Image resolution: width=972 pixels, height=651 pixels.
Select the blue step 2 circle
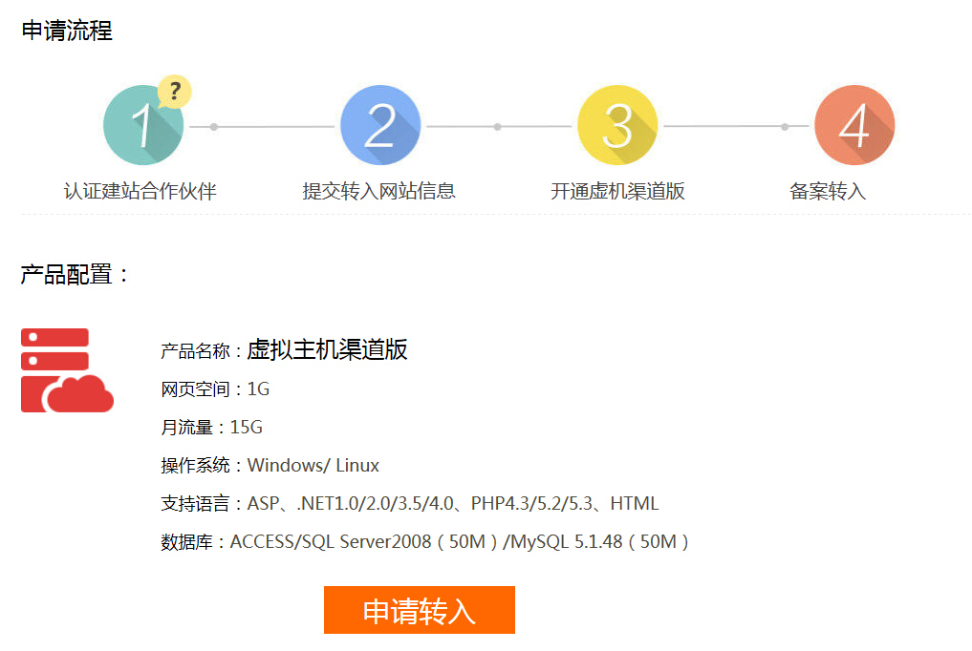379,126
